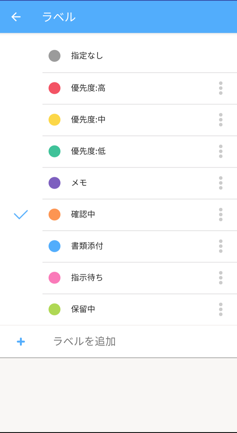This screenshot has width=237, height=433.
Task: Open more options for 優先度:低
Action: tap(221, 151)
